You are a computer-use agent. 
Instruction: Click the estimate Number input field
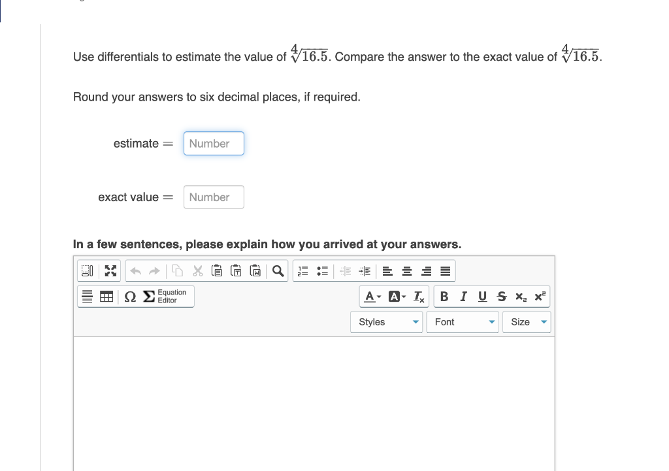point(214,143)
